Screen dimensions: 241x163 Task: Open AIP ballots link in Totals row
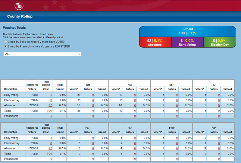click(x=219, y=154)
